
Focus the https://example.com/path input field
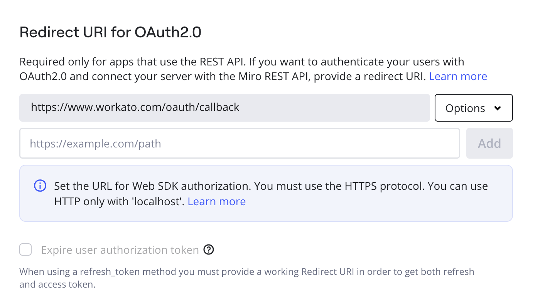pyautogui.click(x=240, y=143)
